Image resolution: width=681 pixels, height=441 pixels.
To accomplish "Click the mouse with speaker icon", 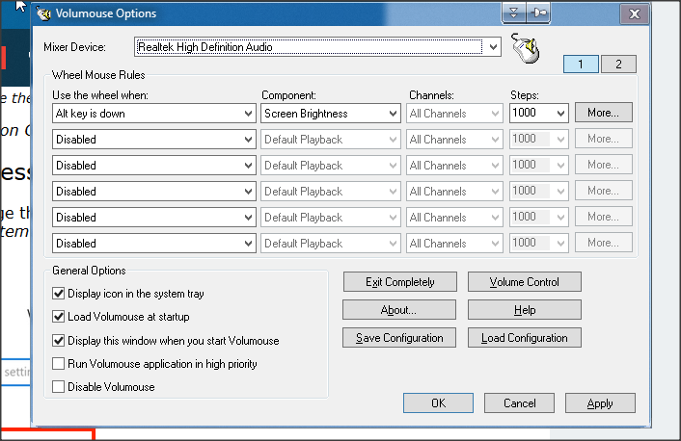I will click(x=526, y=48).
